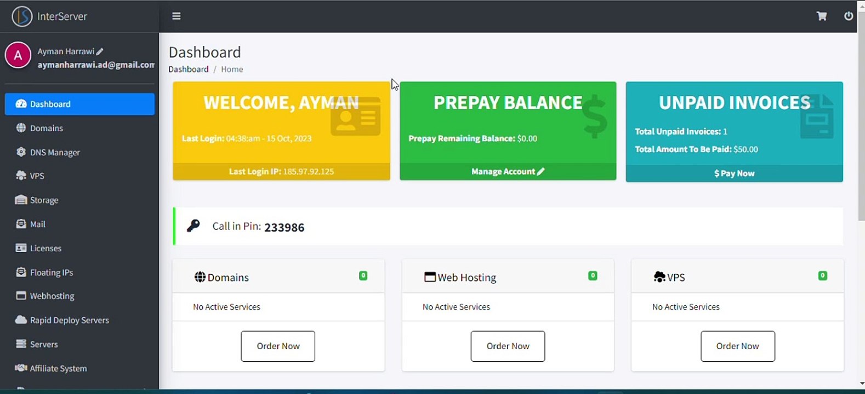865x394 pixels.
Task: Click the Rapid Deploy Servers cloud icon
Action: [21, 320]
